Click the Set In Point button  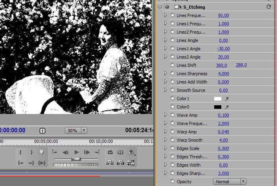pos(21,152)
